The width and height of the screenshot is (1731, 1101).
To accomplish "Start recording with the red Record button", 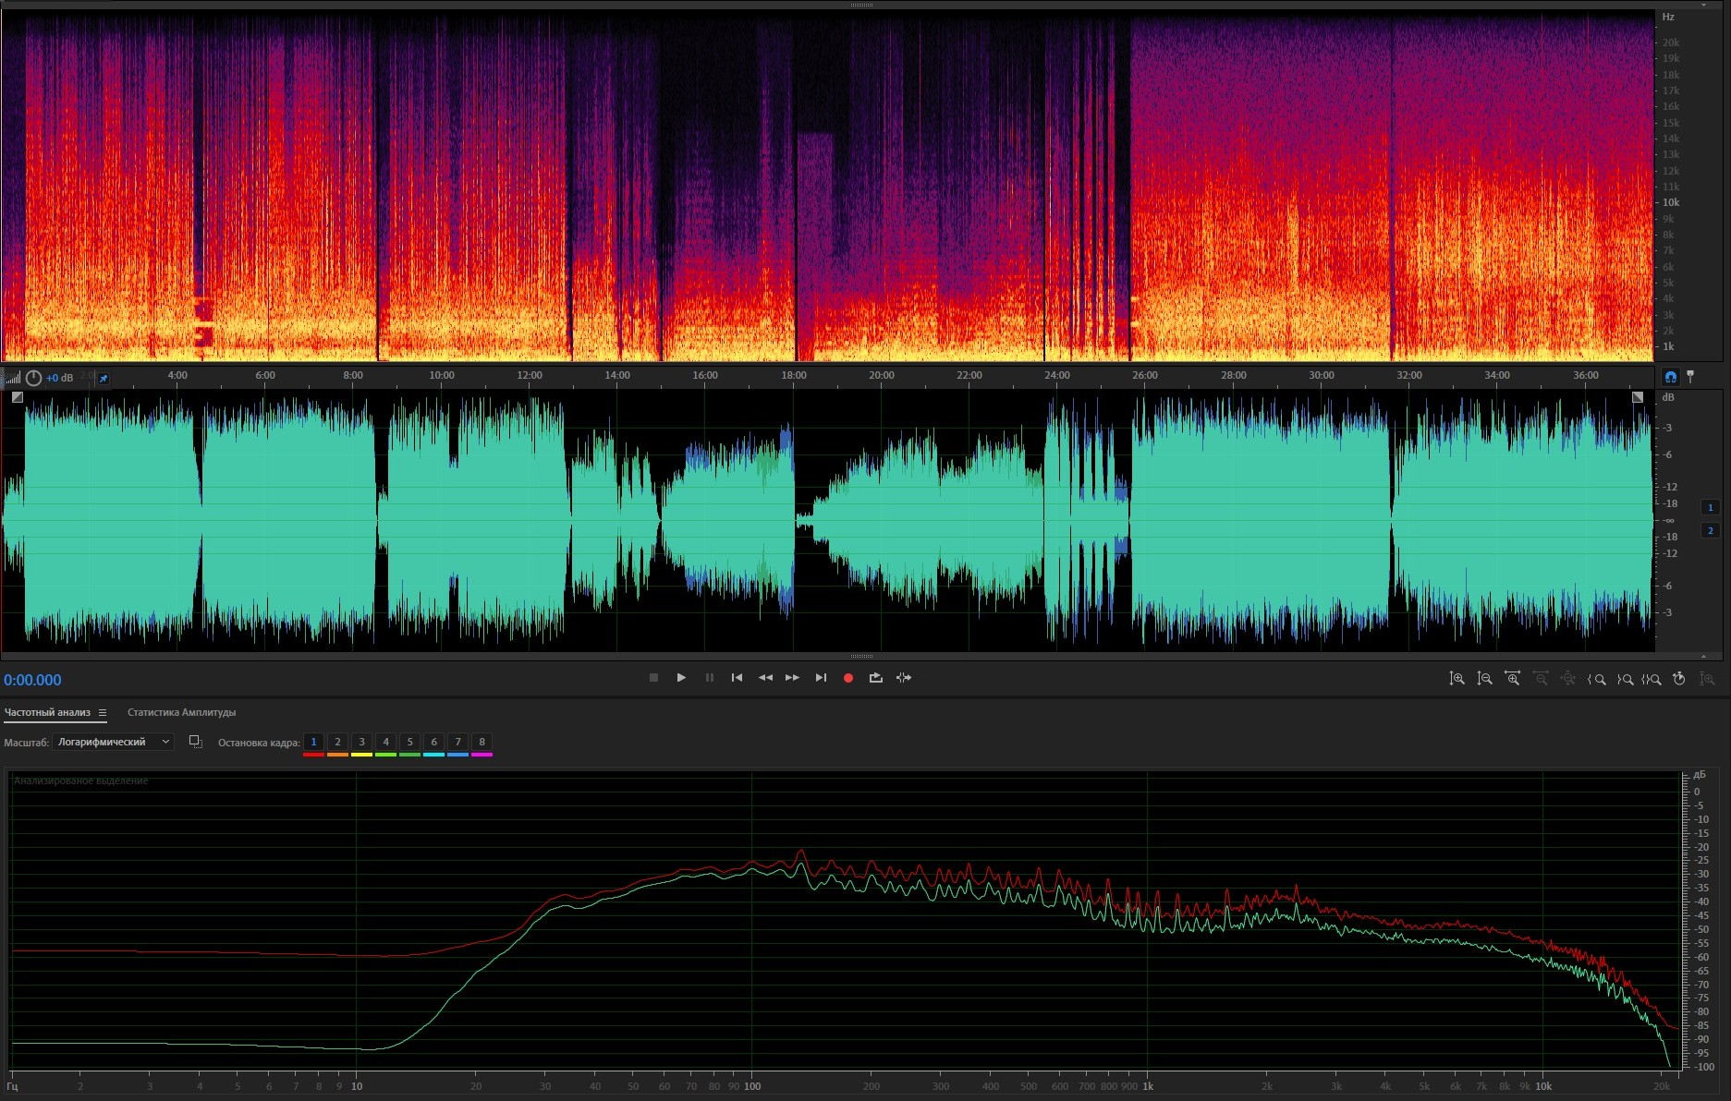I will click(848, 678).
